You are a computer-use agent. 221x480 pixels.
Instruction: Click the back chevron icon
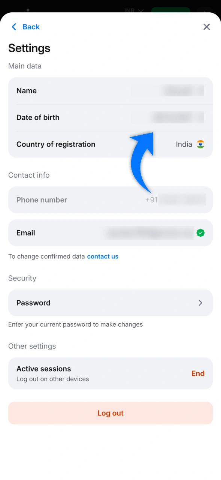click(14, 27)
